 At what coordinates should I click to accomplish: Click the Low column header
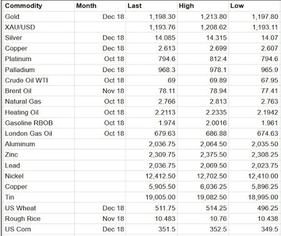coord(237,6)
